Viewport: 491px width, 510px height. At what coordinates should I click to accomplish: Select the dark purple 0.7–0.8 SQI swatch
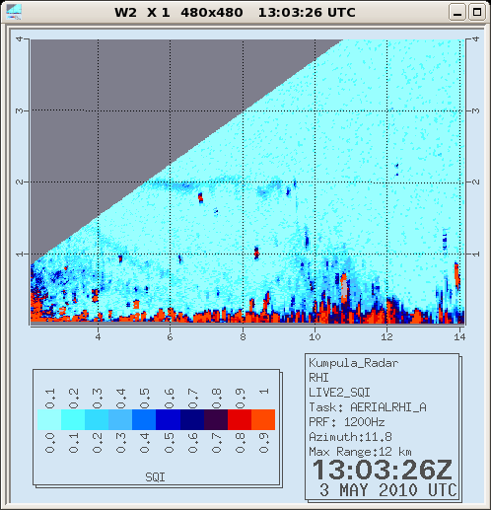click(216, 419)
